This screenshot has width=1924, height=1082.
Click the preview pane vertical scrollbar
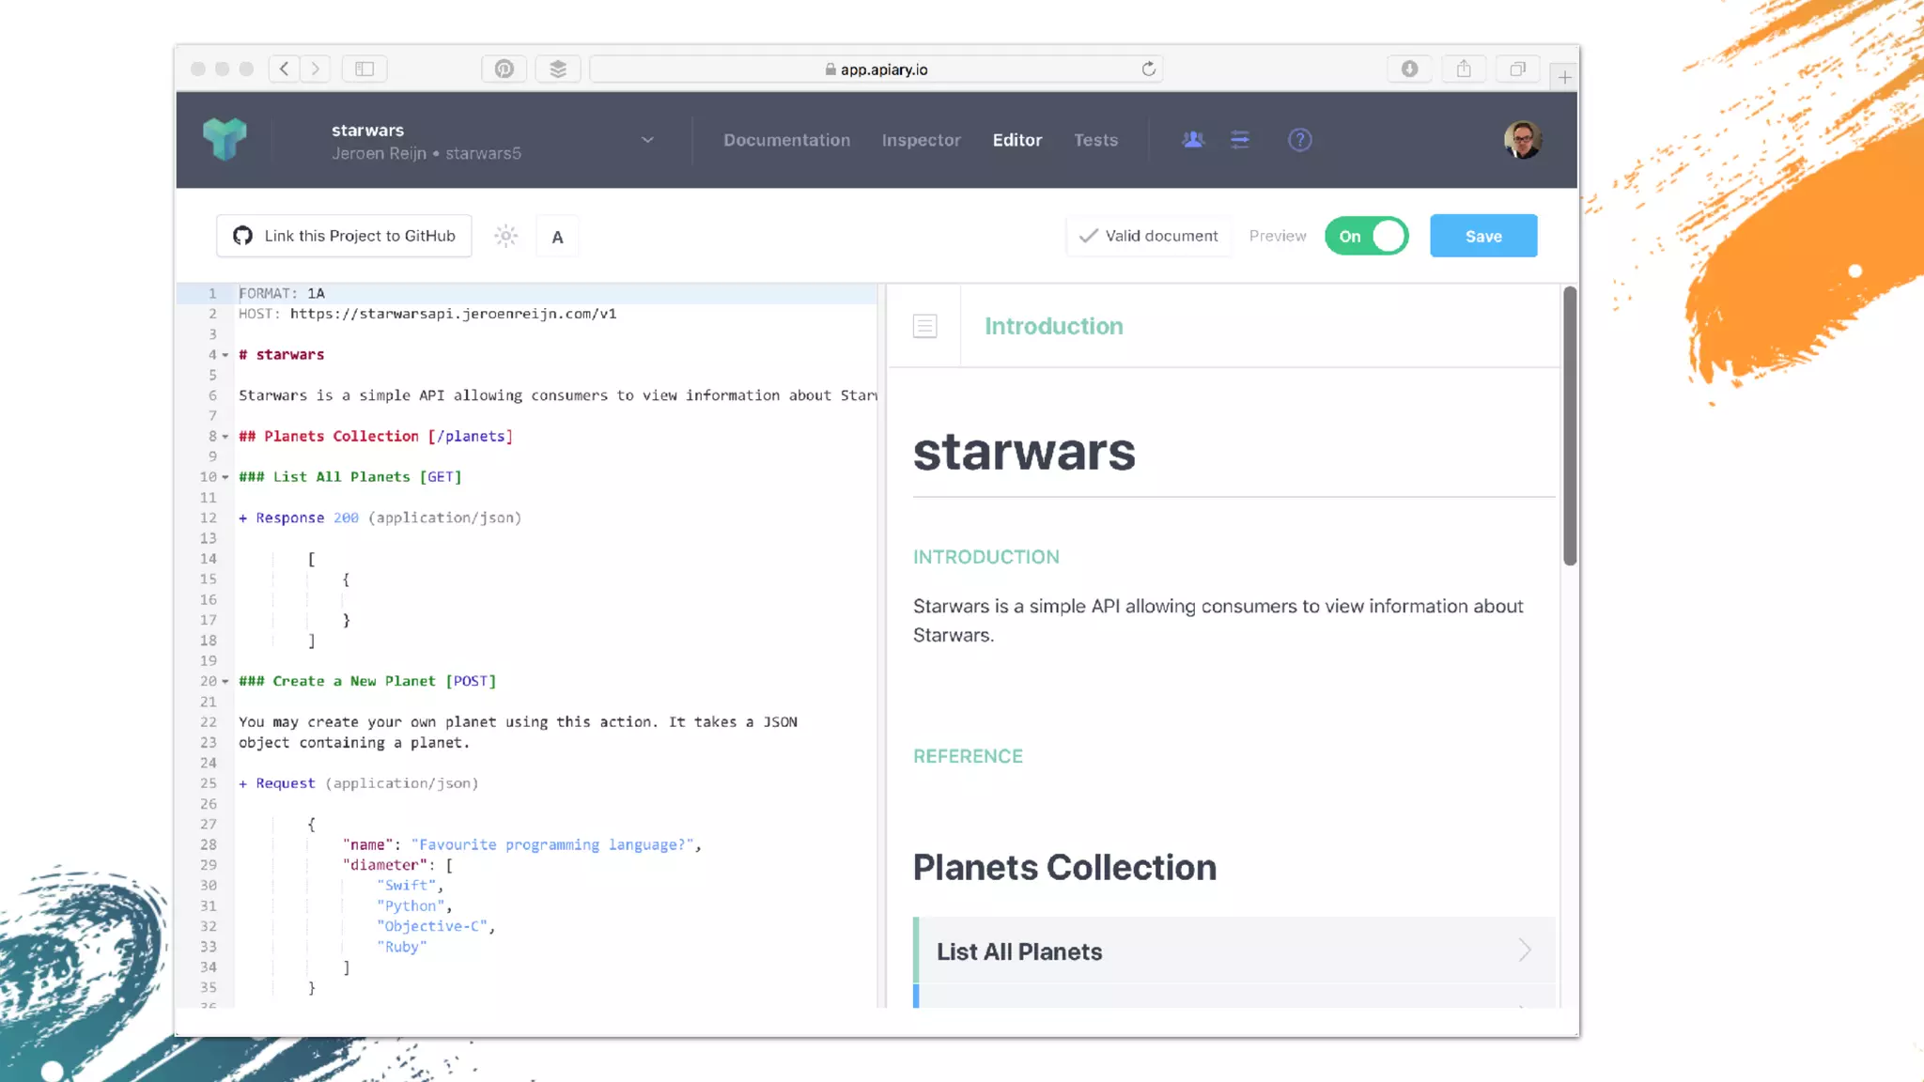click(1569, 427)
